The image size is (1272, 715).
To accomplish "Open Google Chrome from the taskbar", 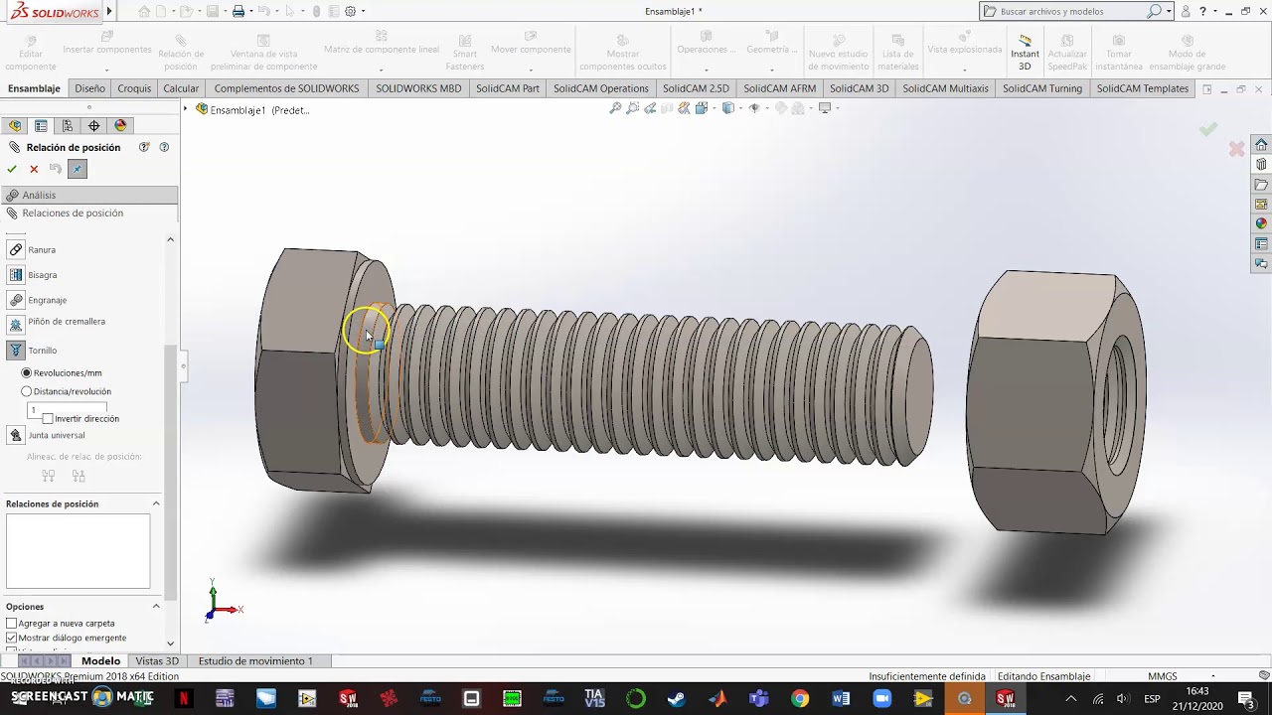I will 800,699.
